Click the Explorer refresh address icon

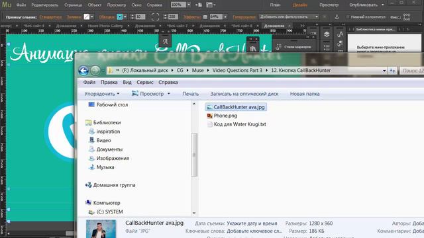click(x=392, y=71)
